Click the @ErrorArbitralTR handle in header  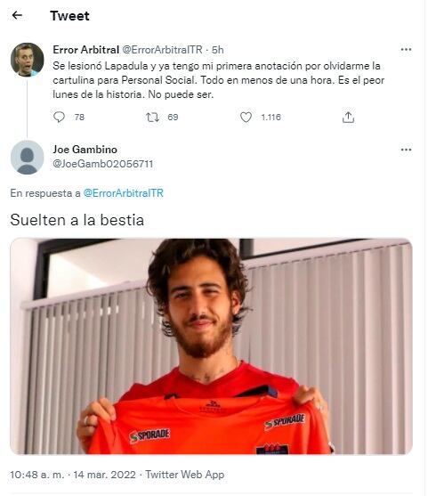point(162,50)
